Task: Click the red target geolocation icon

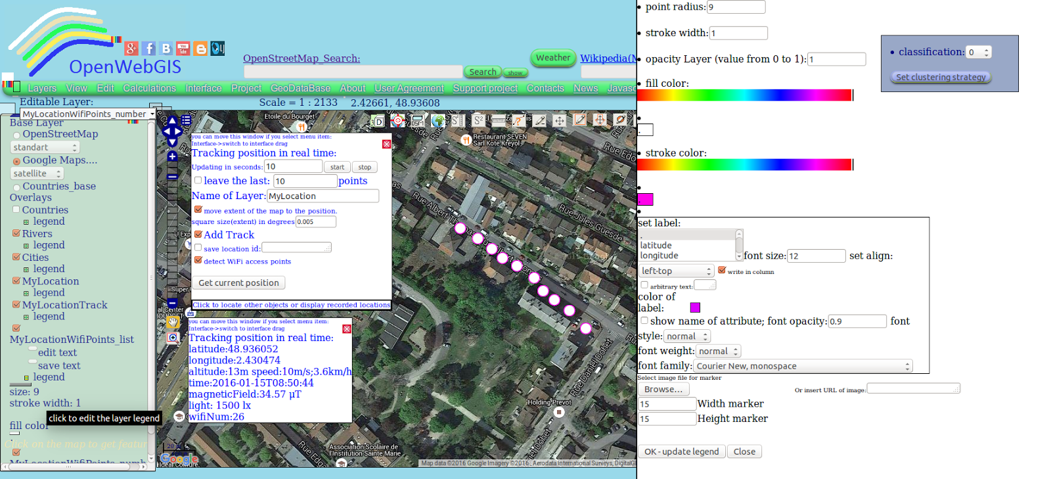Action: [397, 120]
